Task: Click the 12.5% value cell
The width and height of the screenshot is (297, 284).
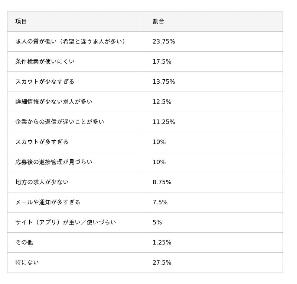Action: tap(162, 102)
